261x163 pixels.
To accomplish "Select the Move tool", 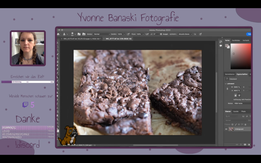I will (x=58, y=43).
